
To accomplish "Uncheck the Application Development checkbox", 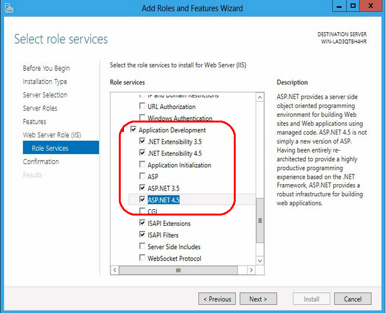I will (x=133, y=130).
